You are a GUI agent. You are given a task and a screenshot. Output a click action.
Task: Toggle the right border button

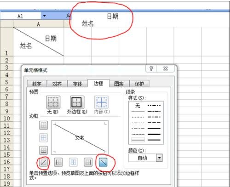click(88, 162)
